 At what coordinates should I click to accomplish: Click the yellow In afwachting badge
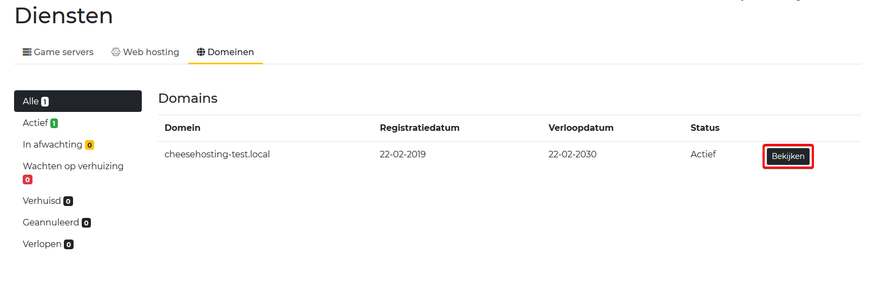[x=90, y=145]
